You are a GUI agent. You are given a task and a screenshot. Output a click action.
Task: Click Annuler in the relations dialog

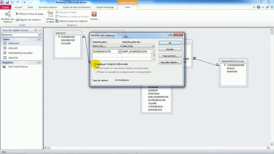[170, 50]
